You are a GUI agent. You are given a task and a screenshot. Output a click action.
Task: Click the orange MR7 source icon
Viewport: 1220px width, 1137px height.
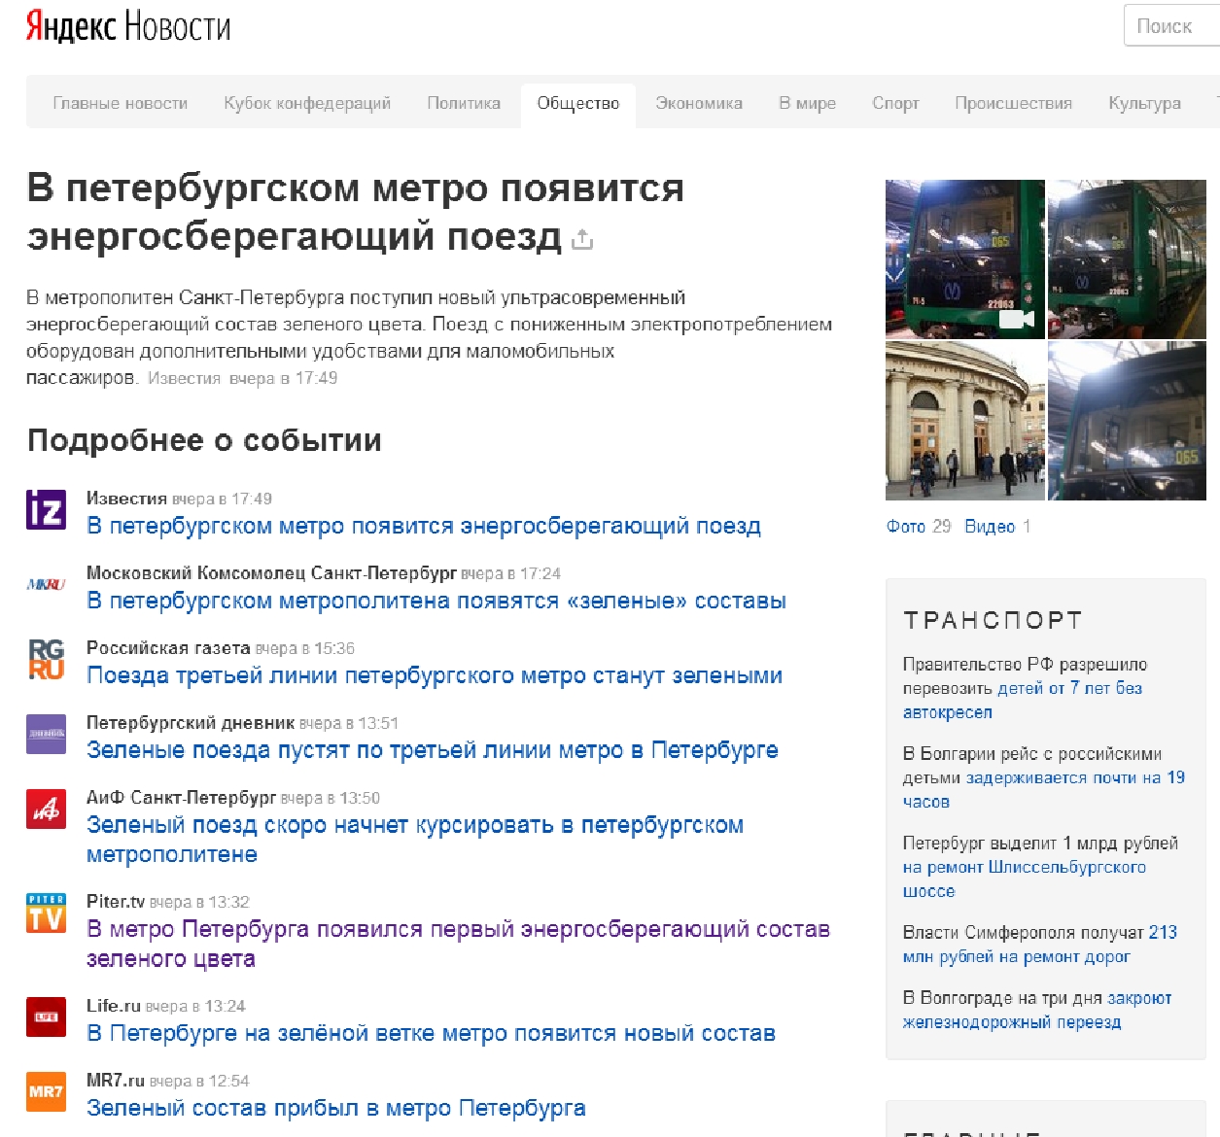point(46,1091)
